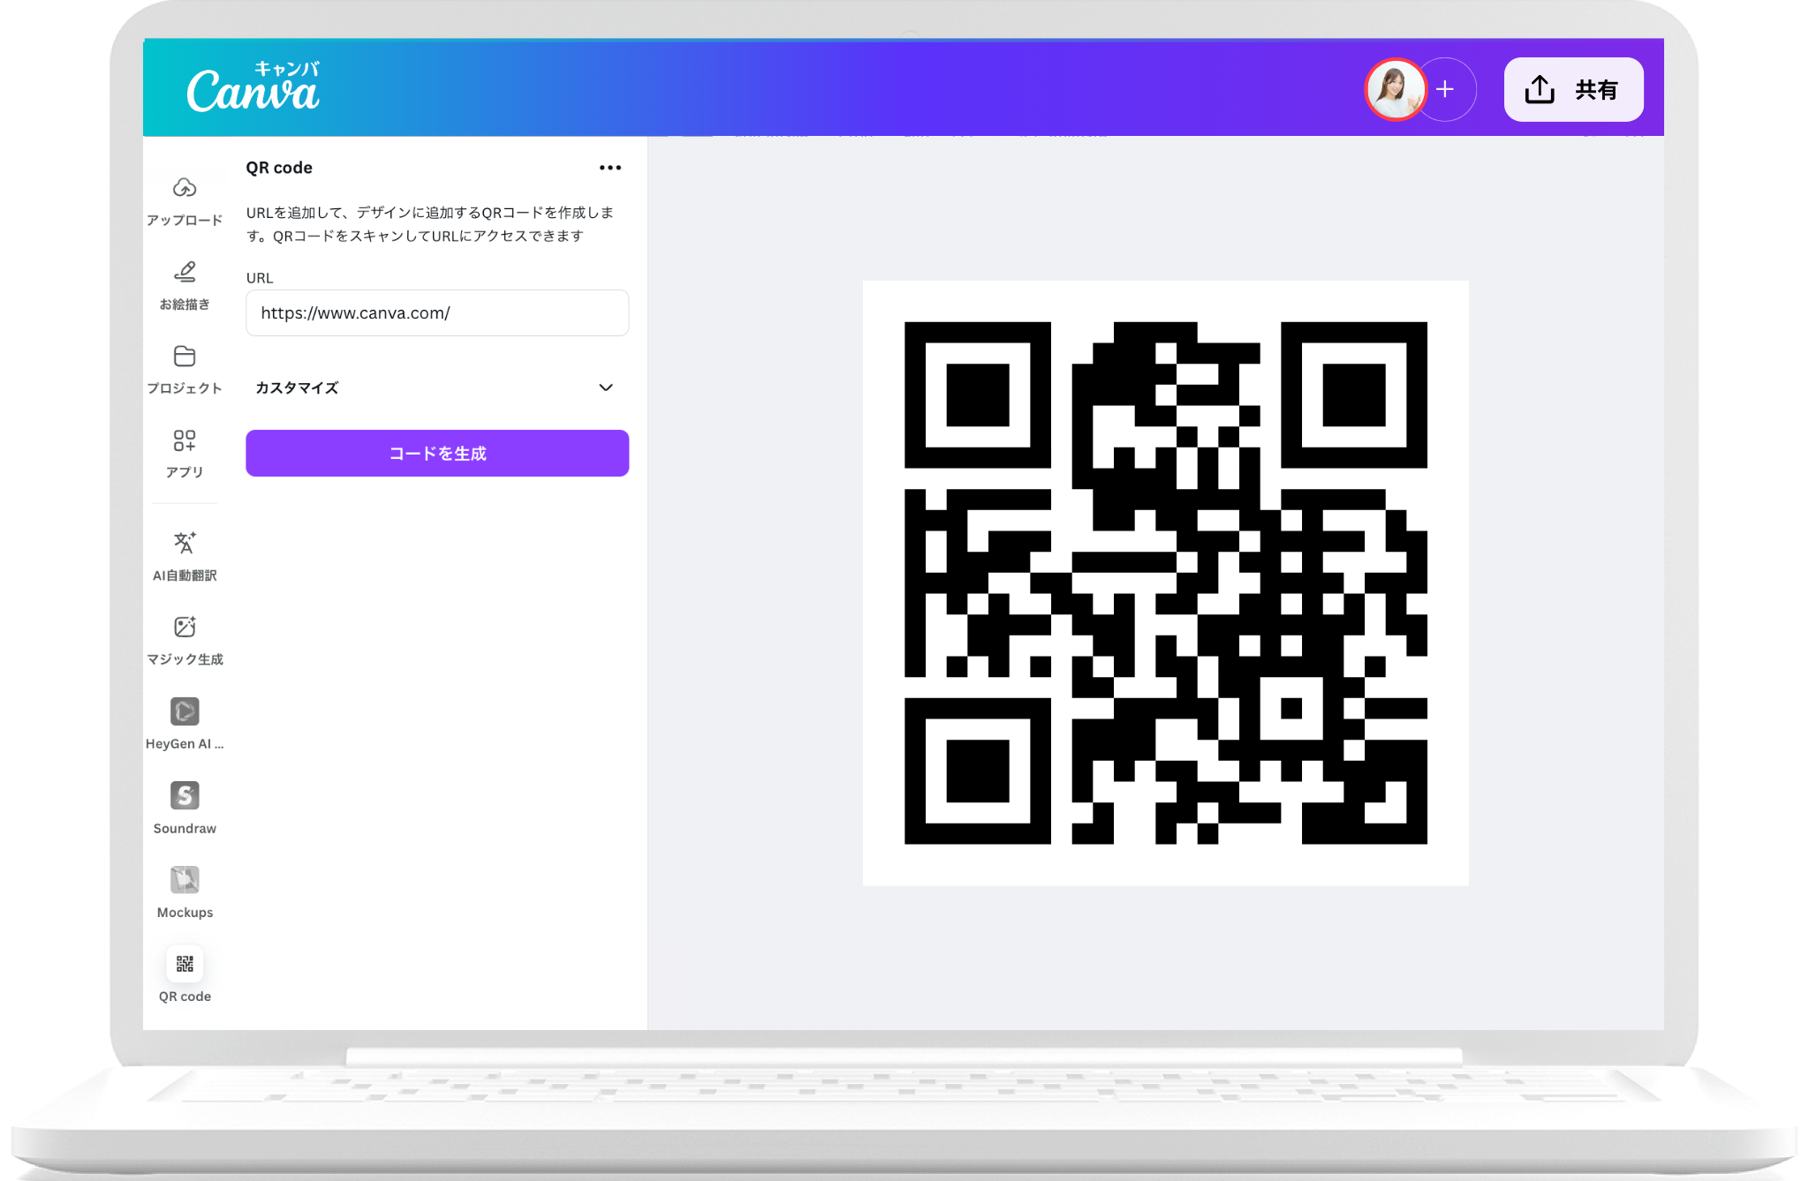
Task: Click the user profile avatar
Action: pos(1395,89)
